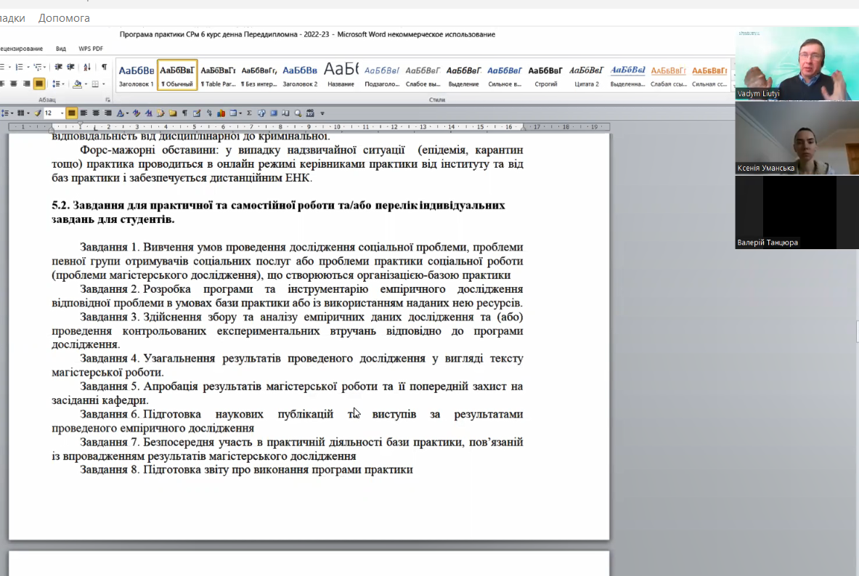Click the chart insert icon in quick toolbar

click(x=221, y=113)
